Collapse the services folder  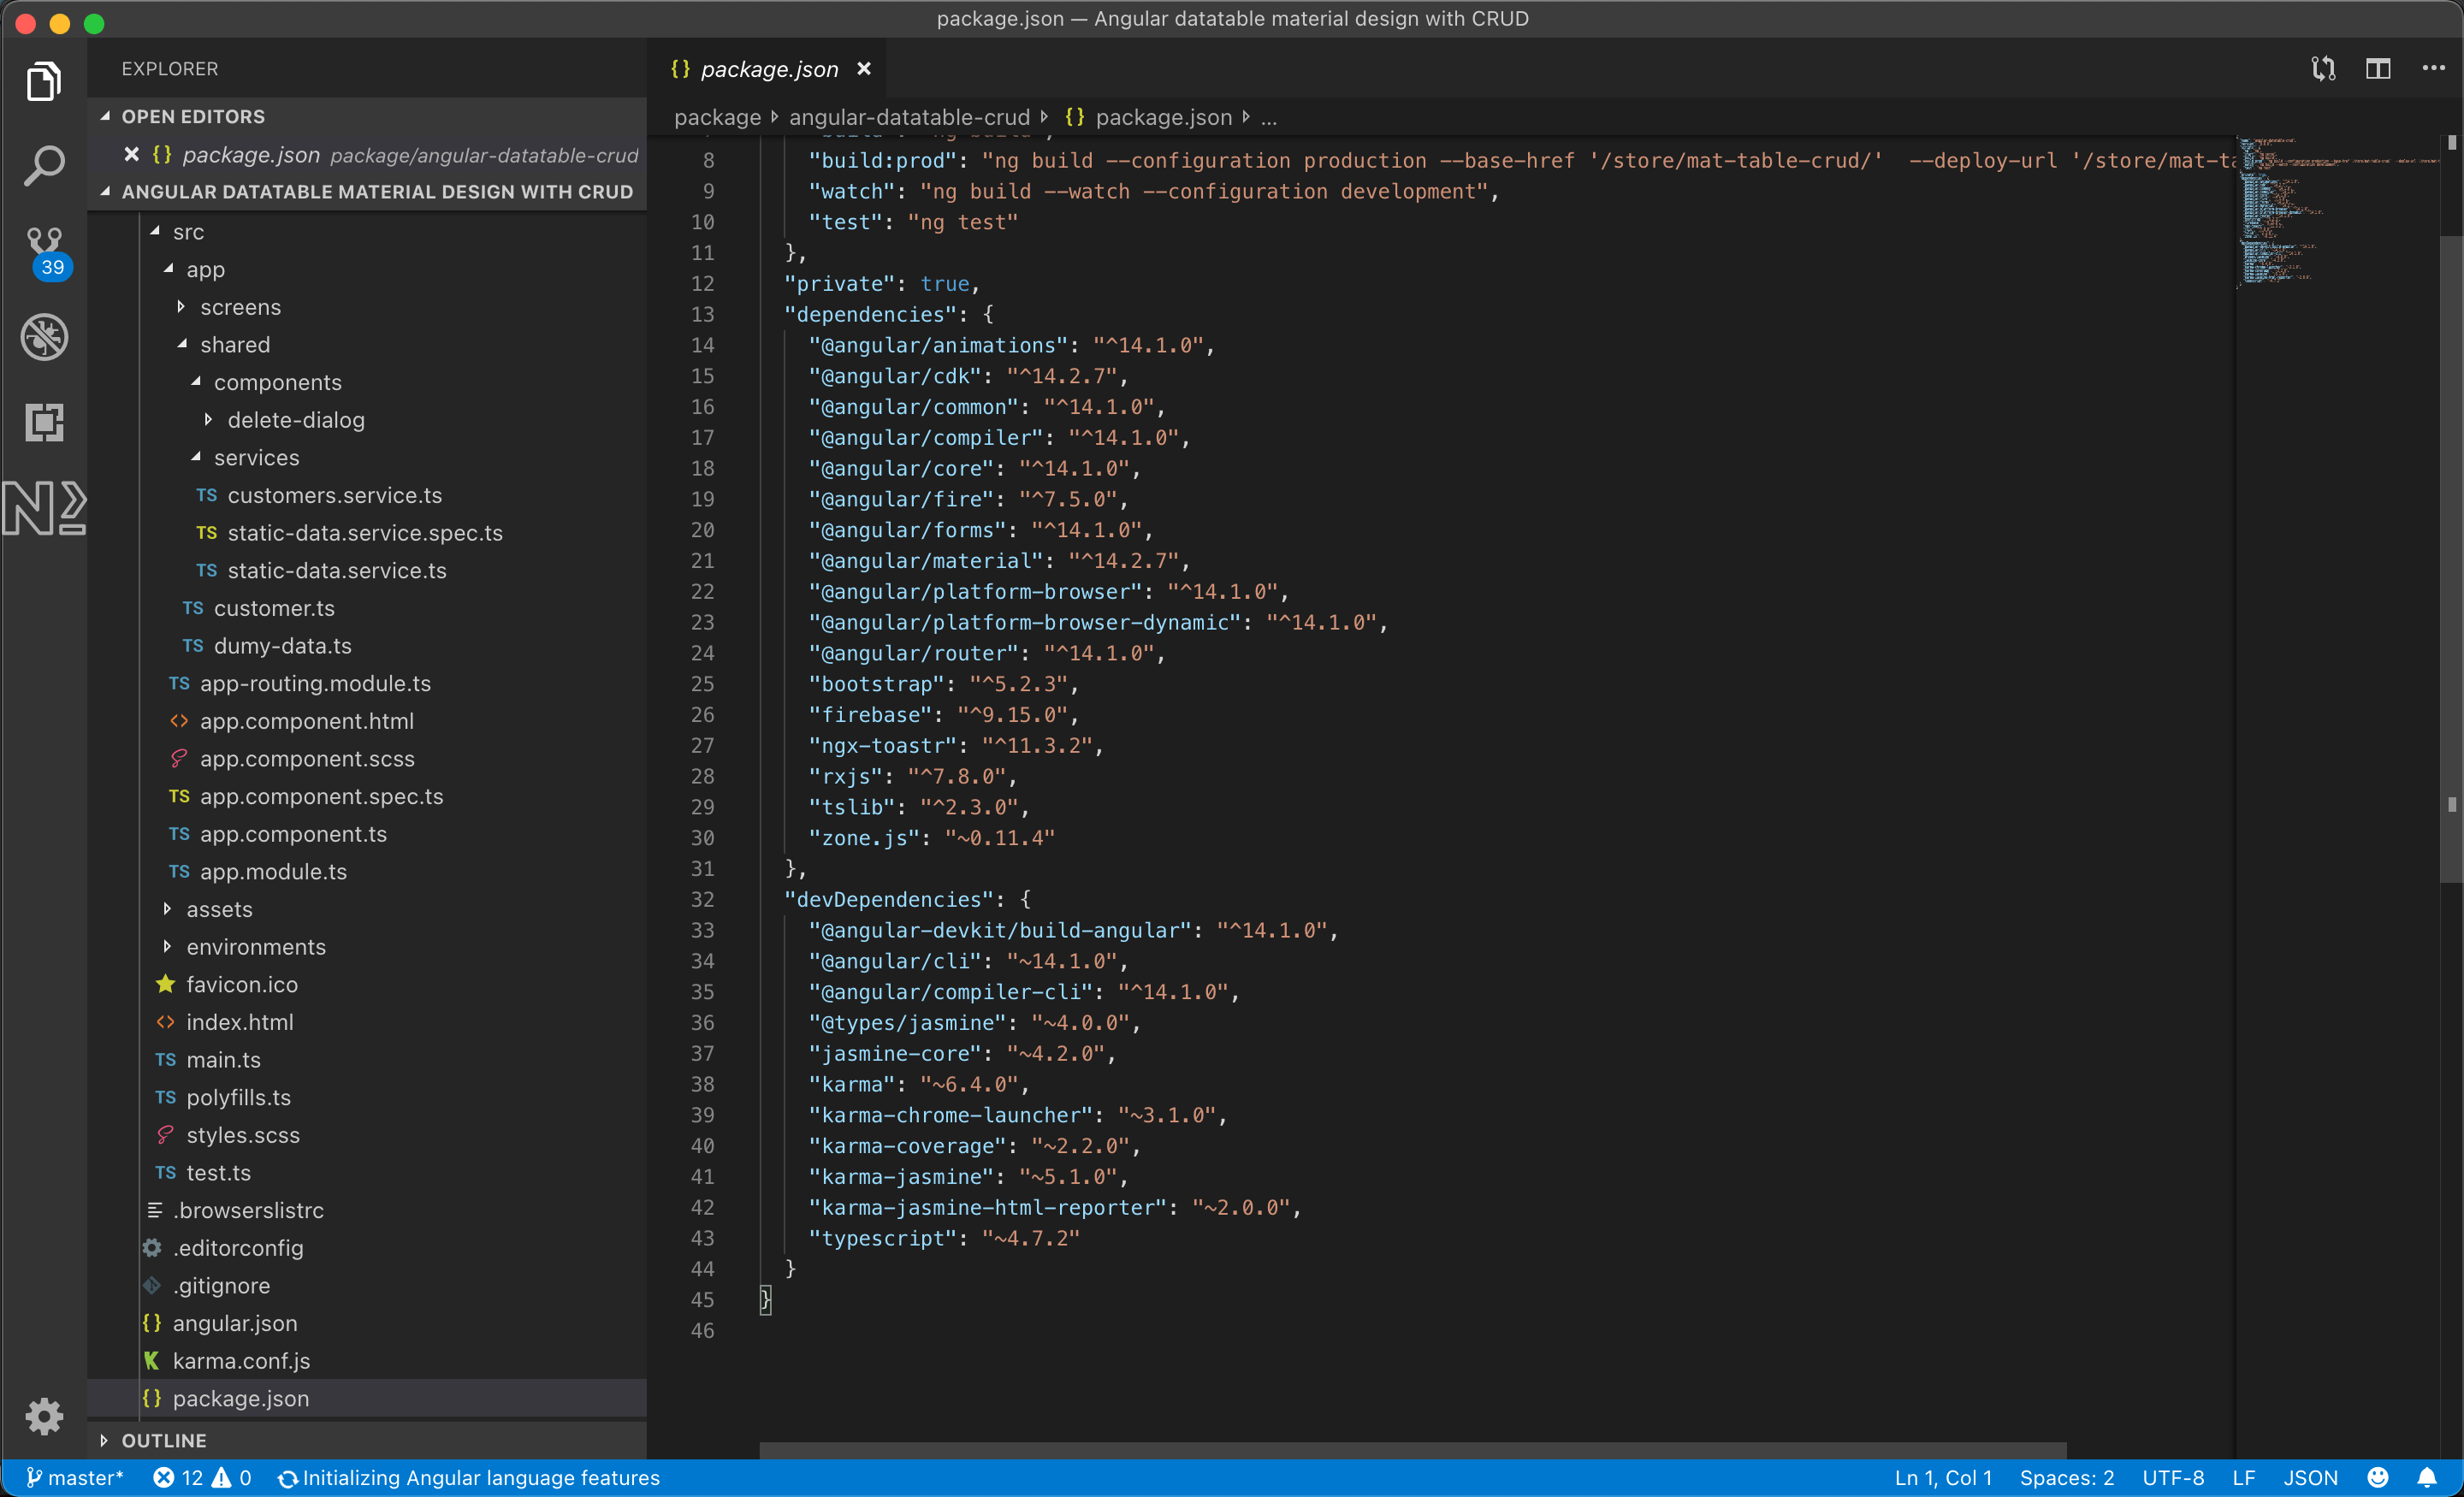pos(196,457)
